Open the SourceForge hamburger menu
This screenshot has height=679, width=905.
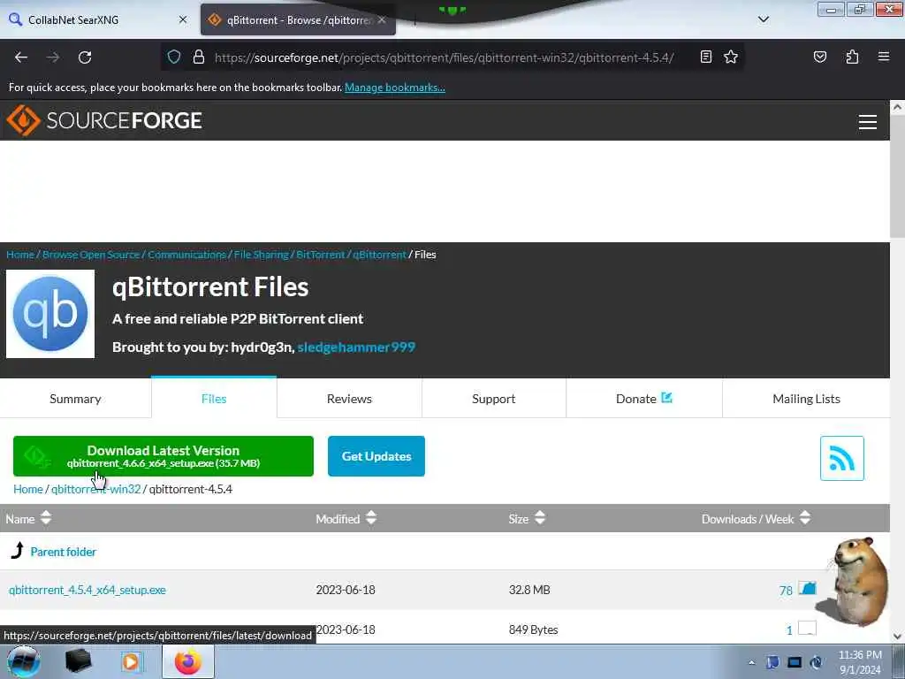pos(868,122)
